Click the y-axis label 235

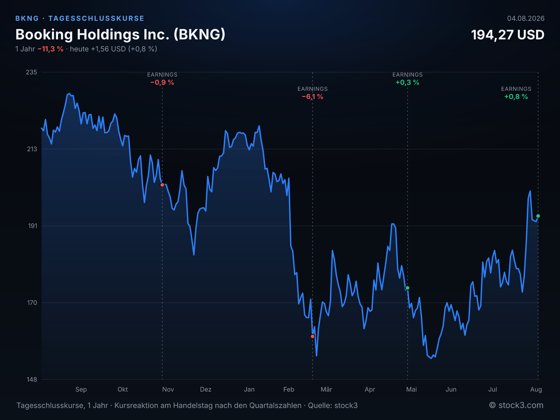coord(31,72)
